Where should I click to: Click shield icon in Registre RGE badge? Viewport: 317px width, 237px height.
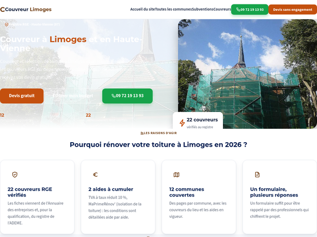(x=6, y=24)
